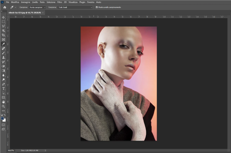231x153 pixels.
Task: Open the Tutti i livelli dropdown
Action: click(75, 7)
